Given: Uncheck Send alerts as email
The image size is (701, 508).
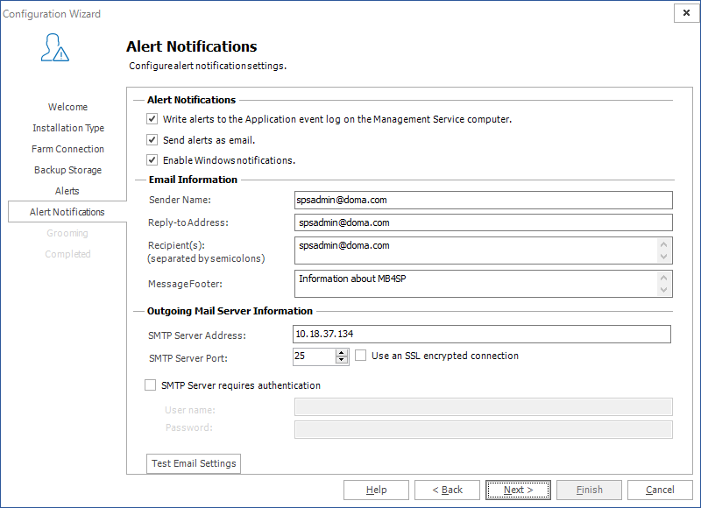Looking at the screenshot, I should [x=152, y=140].
